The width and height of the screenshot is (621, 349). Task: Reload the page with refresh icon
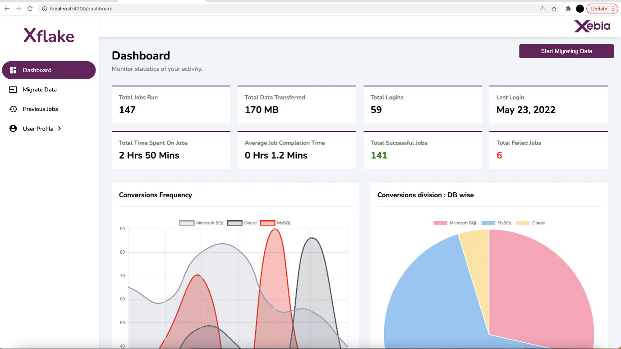(30, 9)
